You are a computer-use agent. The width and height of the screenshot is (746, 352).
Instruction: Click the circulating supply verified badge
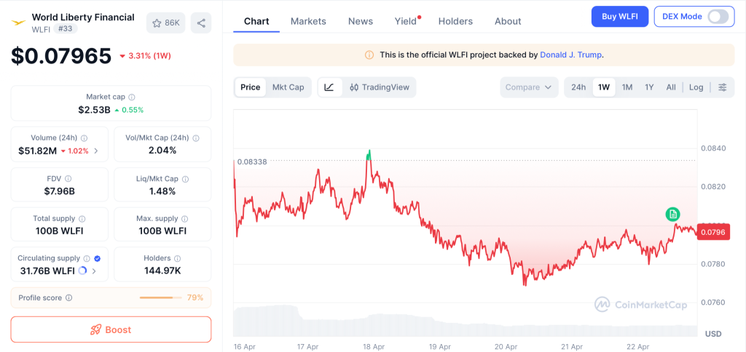point(98,258)
